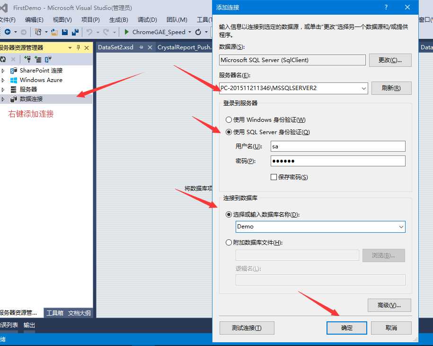Viewport: 433px width, 346px height.
Task: Click the Undo toolbar icon
Action: coord(89,32)
